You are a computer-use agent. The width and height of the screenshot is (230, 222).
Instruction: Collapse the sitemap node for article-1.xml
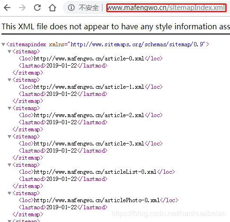[9, 80]
